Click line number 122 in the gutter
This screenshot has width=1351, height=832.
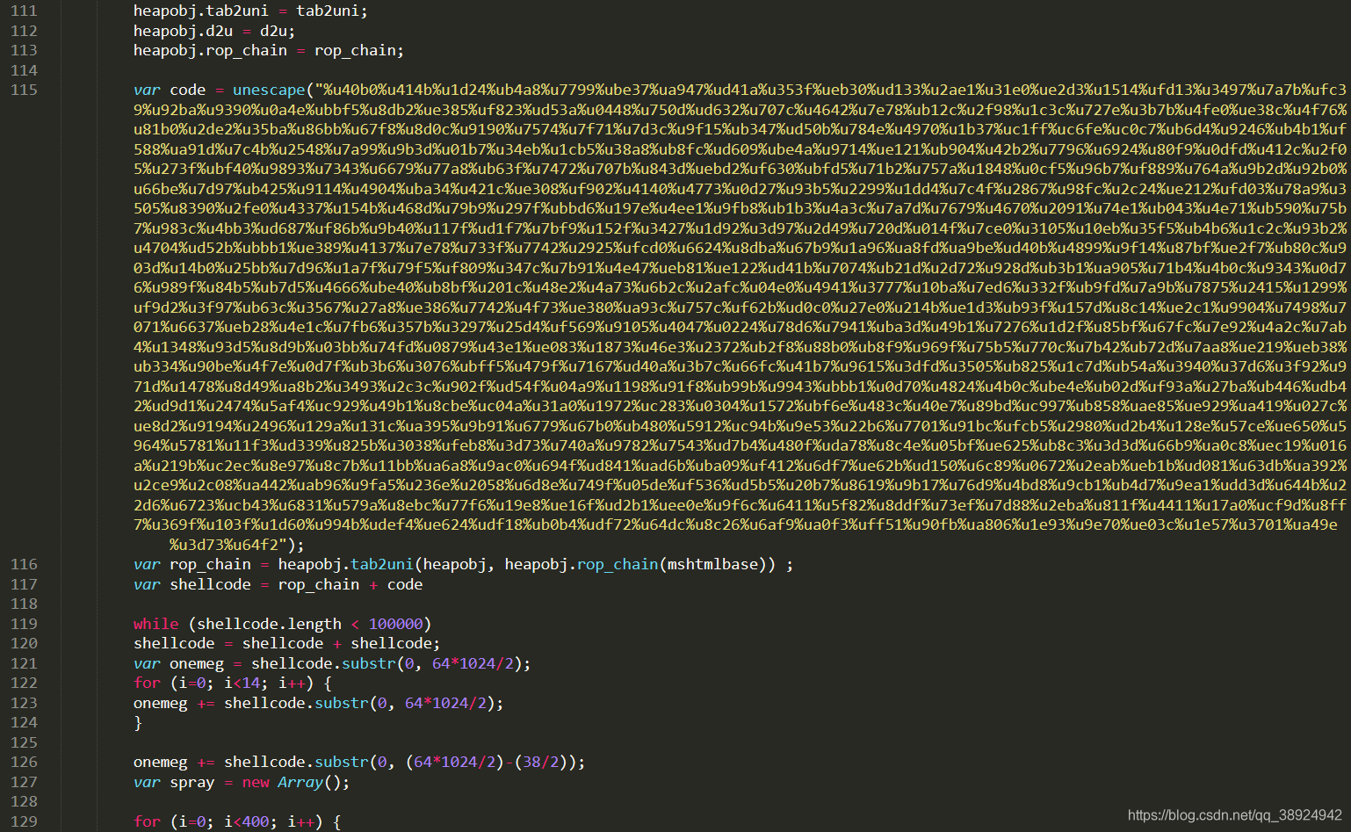[24, 683]
